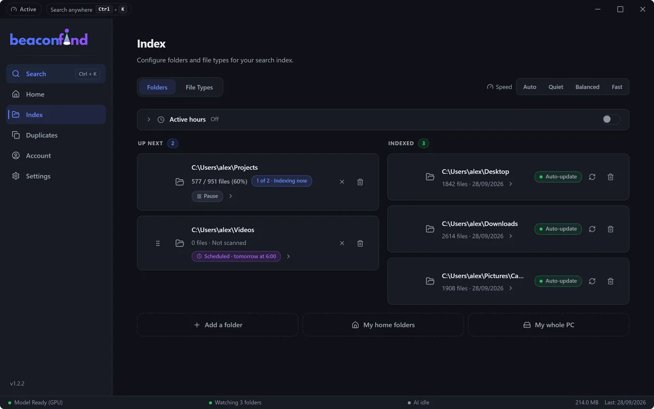Remove the Videos folder with X
654x409 pixels.
tap(342, 243)
